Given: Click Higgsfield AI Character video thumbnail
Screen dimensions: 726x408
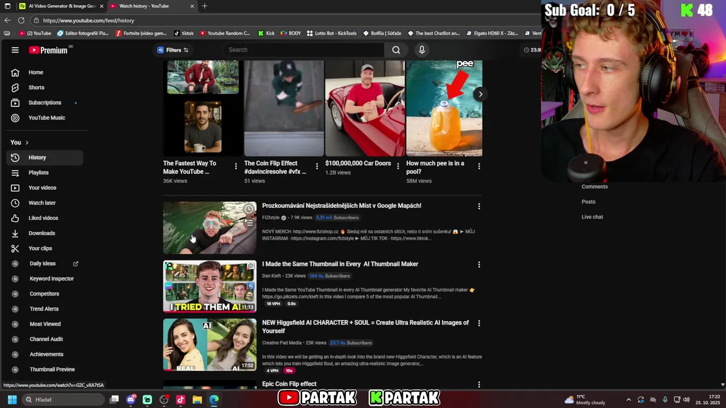Looking at the screenshot, I should pyautogui.click(x=210, y=345).
